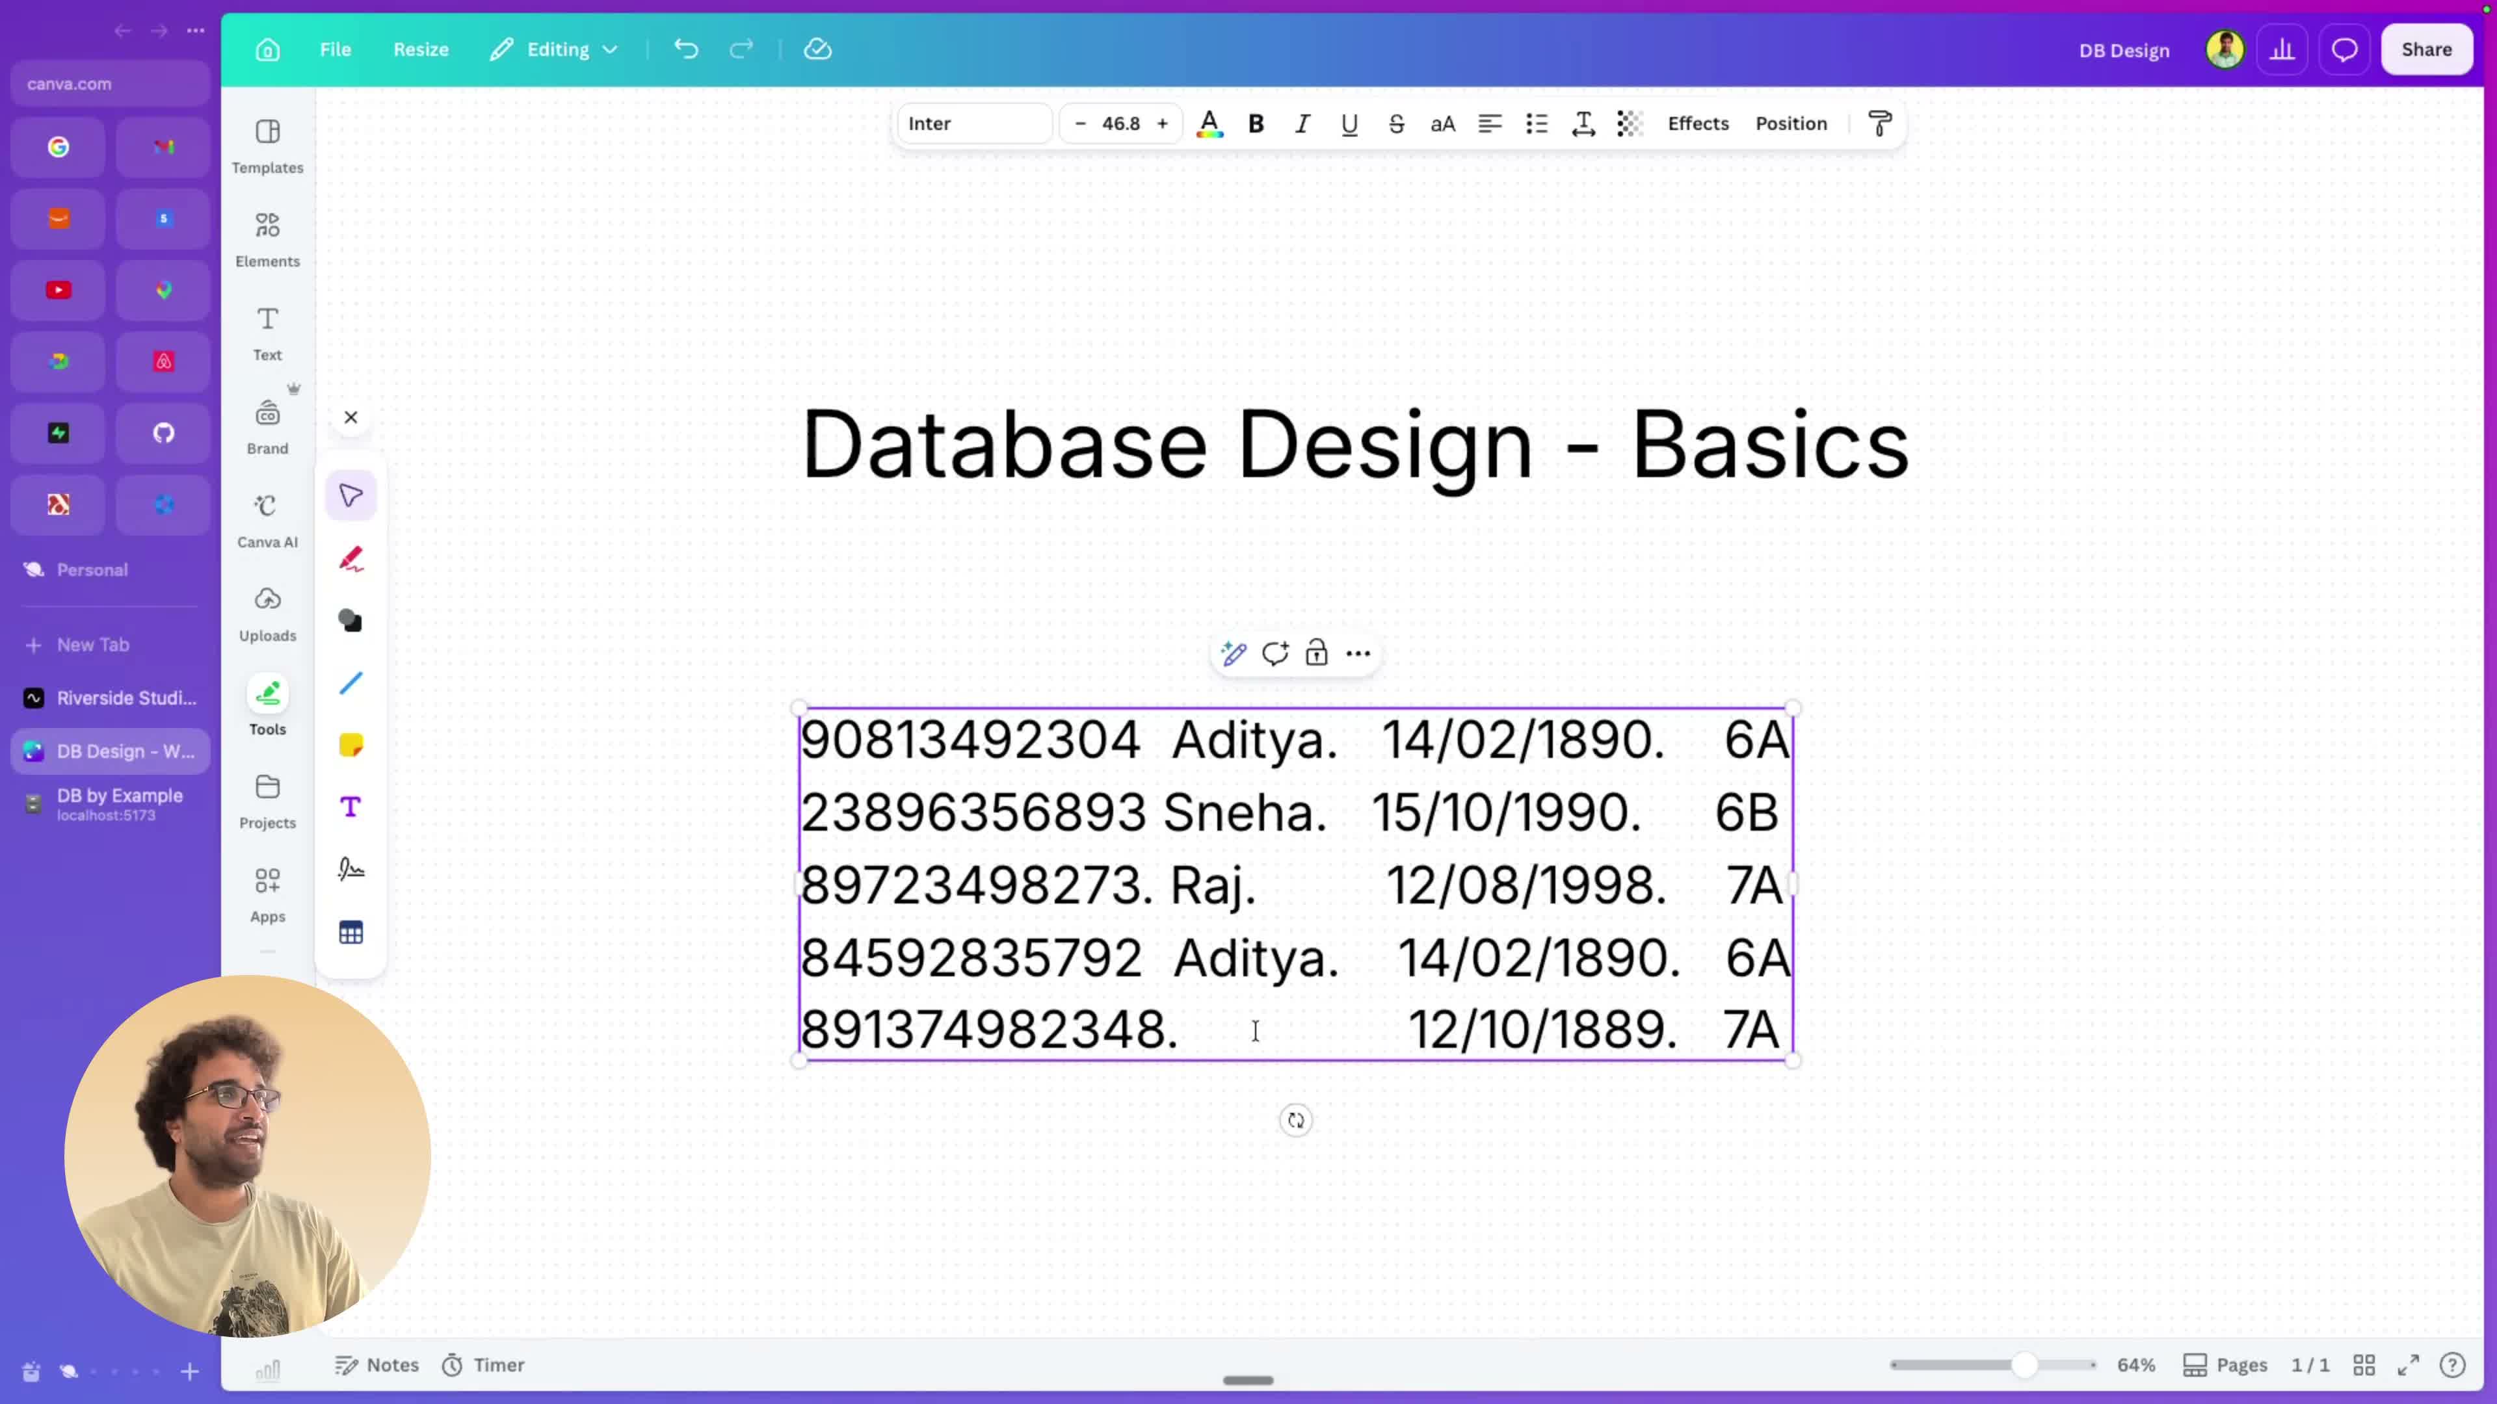Toggle the Pages view

tap(2225, 1364)
